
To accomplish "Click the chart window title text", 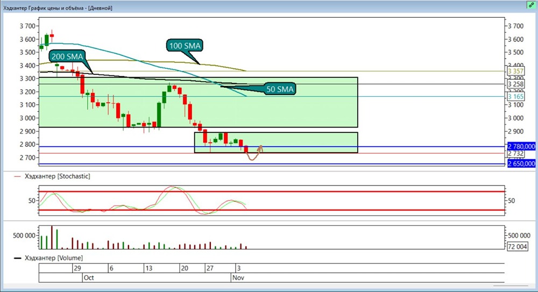I will [x=58, y=8].
